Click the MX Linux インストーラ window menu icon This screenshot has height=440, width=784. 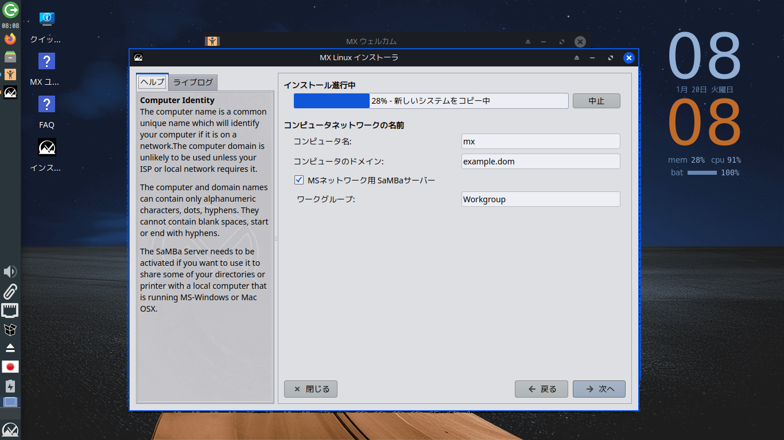pos(138,57)
